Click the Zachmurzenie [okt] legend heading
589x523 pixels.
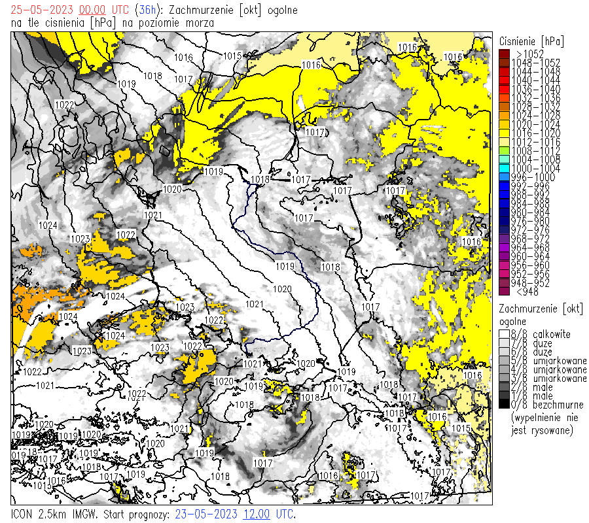[541, 308]
